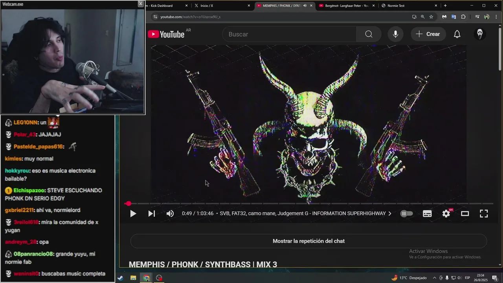The width and height of the screenshot is (503, 283).
Task: Click the M extension icon in toolbar
Action: 444,17
